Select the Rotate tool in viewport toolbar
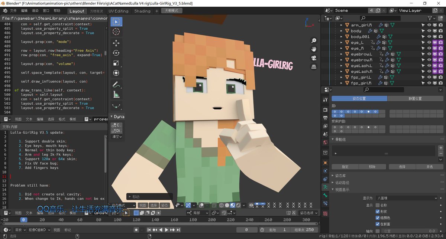 point(116,53)
